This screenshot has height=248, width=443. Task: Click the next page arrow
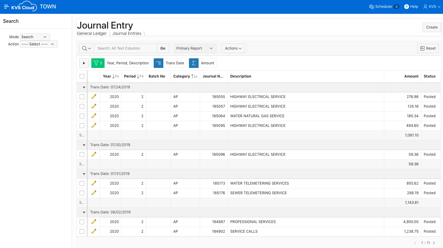click(434, 243)
